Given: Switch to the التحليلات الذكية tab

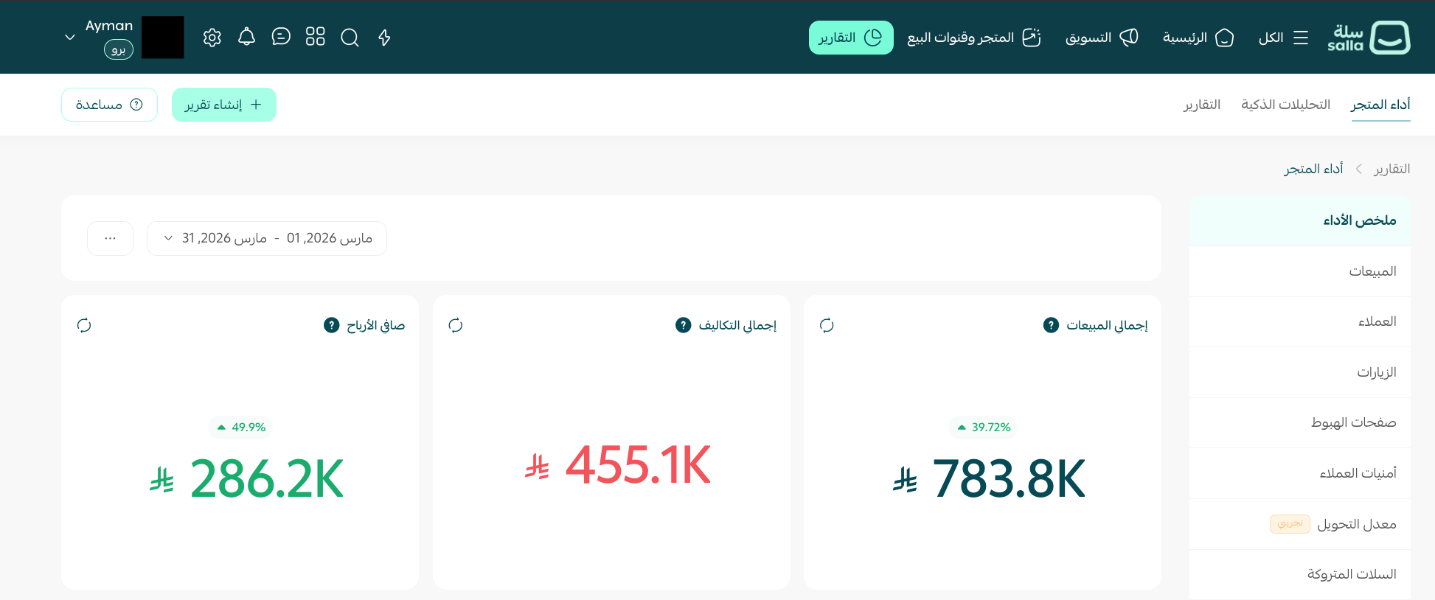Looking at the screenshot, I should pyautogui.click(x=1285, y=105).
